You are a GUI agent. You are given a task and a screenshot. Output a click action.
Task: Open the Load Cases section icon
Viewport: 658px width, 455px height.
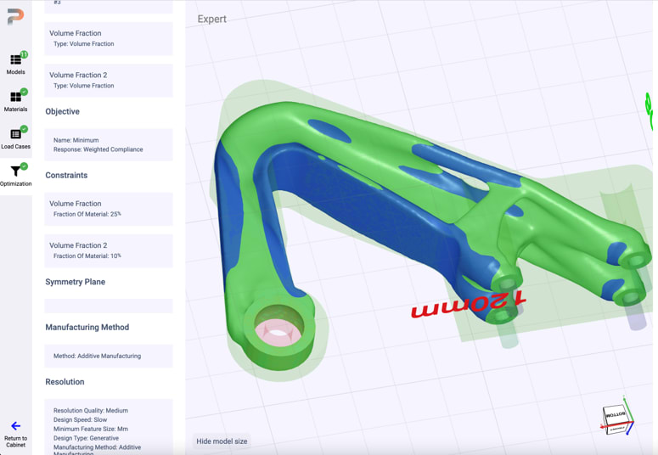tap(16, 134)
